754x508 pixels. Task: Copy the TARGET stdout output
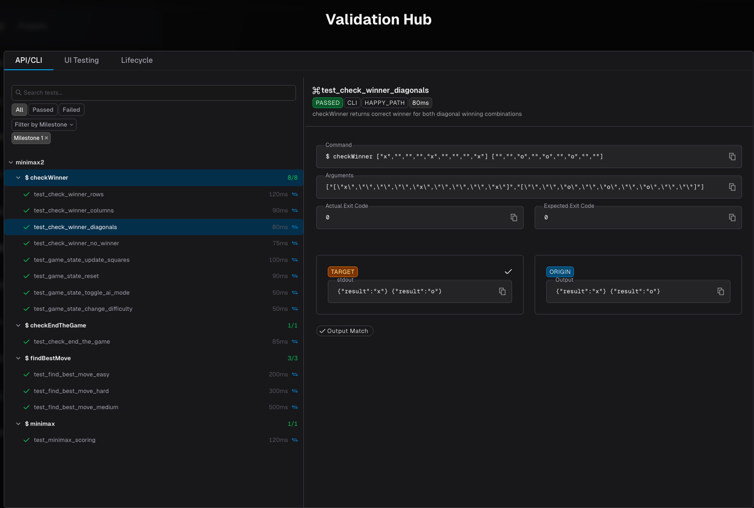(x=502, y=291)
